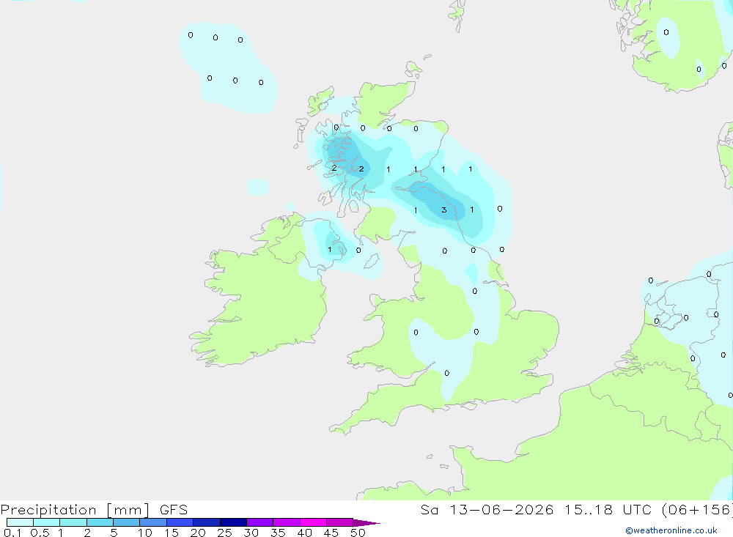Click the 40–45 mm magenta legend swatch
The image size is (733, 537).
click(x=313, y=522)
